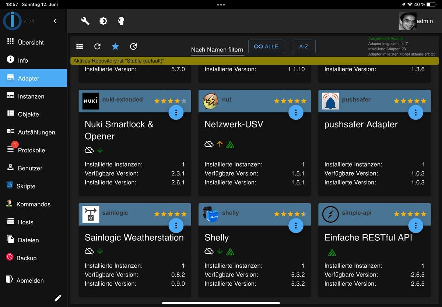Open Skripte JavaScript page
This screenshot has height=307, width=442.
pos(34,186)
